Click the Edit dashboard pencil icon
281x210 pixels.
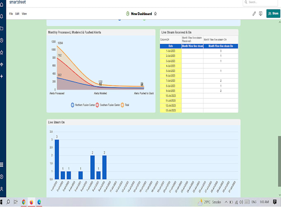tap(254, 14)
